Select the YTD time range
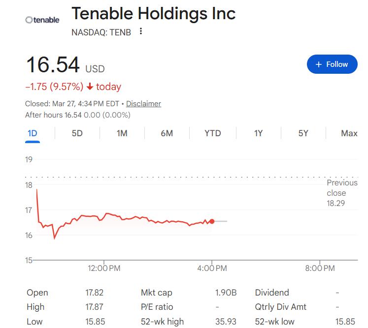The width and height of the screenshot is (368, 328). pyautogui.click(x=213, y=133)
